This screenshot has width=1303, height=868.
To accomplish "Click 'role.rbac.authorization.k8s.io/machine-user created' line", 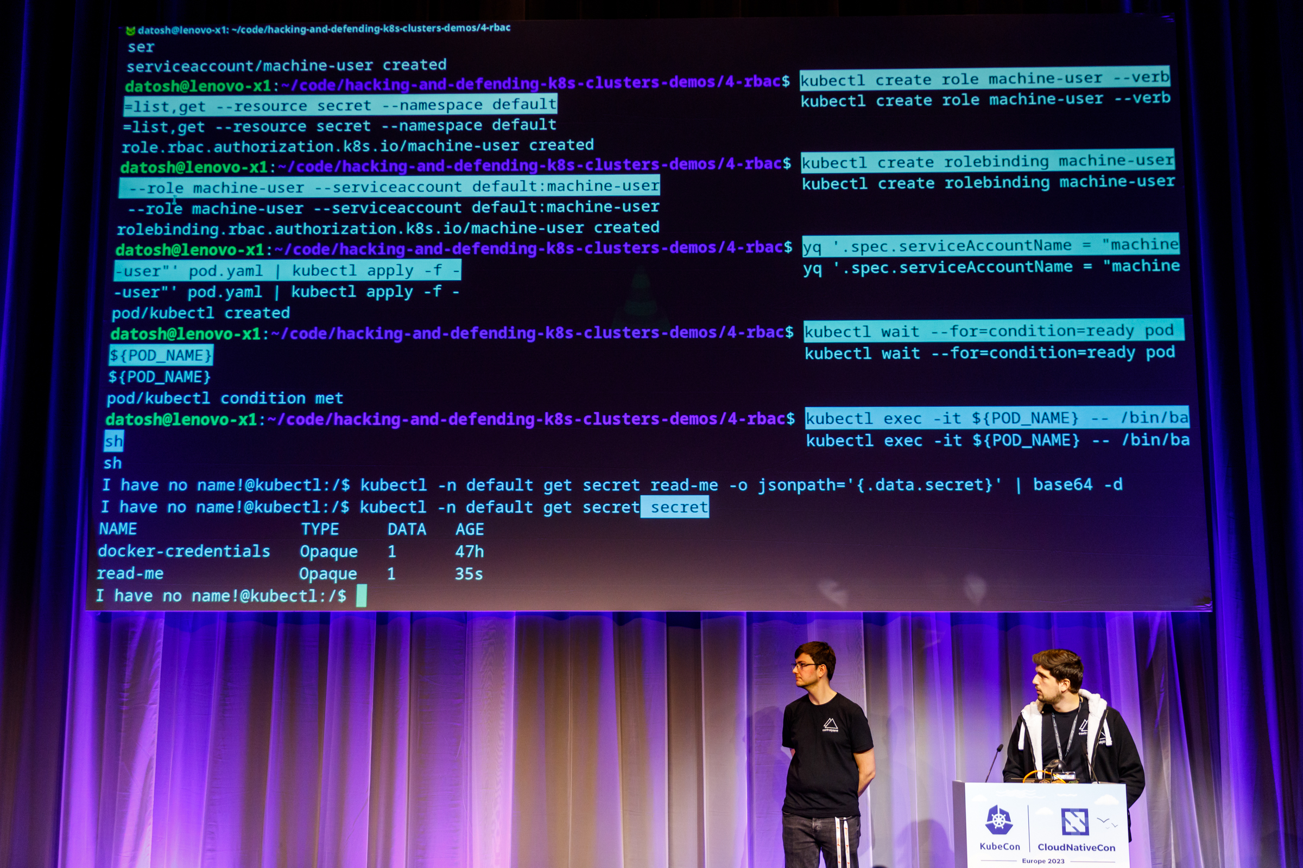I will [357, 145].
